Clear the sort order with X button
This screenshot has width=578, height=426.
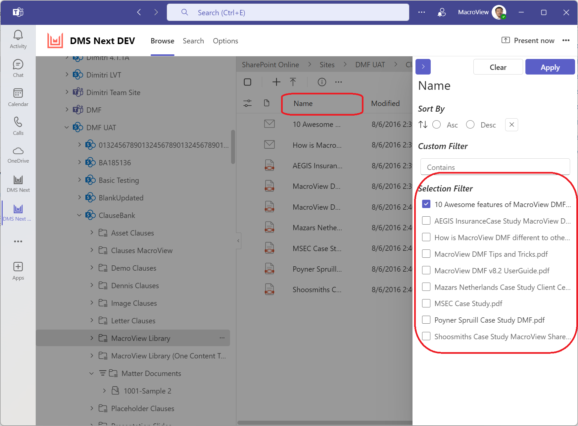511,125
